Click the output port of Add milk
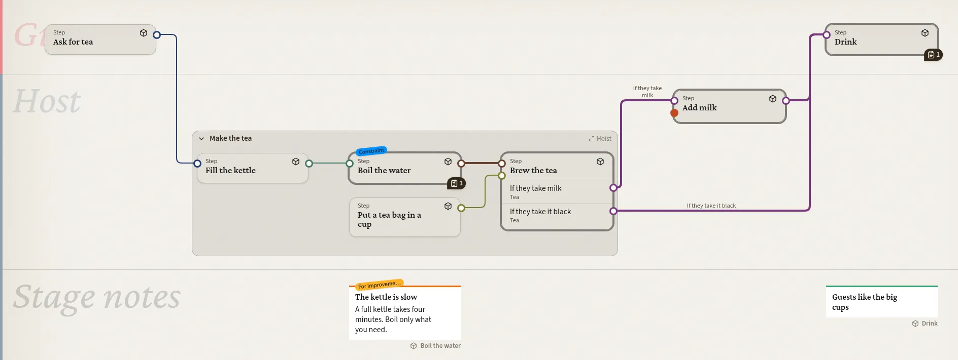The width and height of the screenshot is (958, 360). coord(786,101)
